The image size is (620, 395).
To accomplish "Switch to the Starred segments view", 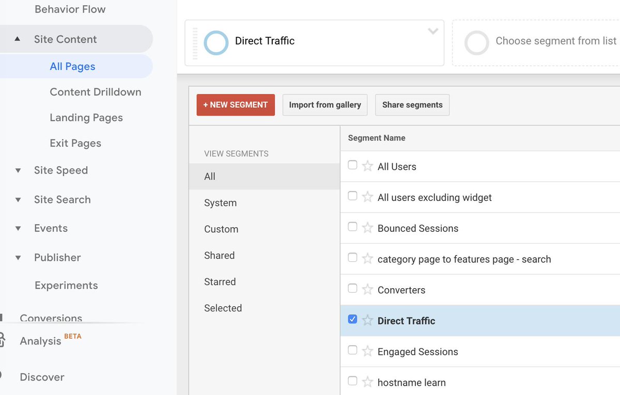I will [220, 281].
